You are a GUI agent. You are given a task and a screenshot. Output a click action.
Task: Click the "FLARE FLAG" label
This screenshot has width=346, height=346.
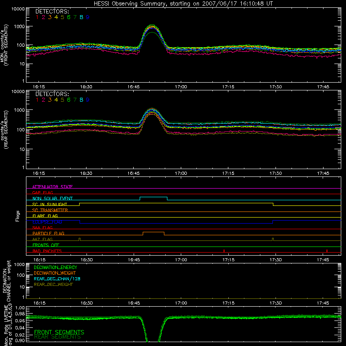point(45,216)
